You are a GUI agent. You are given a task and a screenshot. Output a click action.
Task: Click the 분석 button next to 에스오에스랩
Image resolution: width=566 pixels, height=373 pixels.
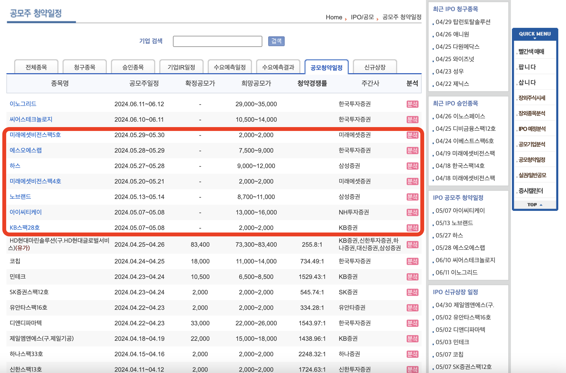[413, 151]
